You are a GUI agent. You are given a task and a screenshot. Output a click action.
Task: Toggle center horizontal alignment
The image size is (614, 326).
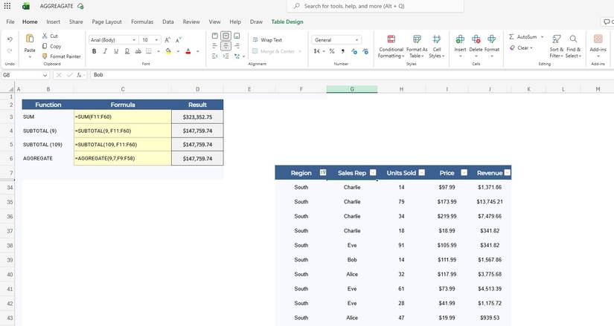[226, 46]
